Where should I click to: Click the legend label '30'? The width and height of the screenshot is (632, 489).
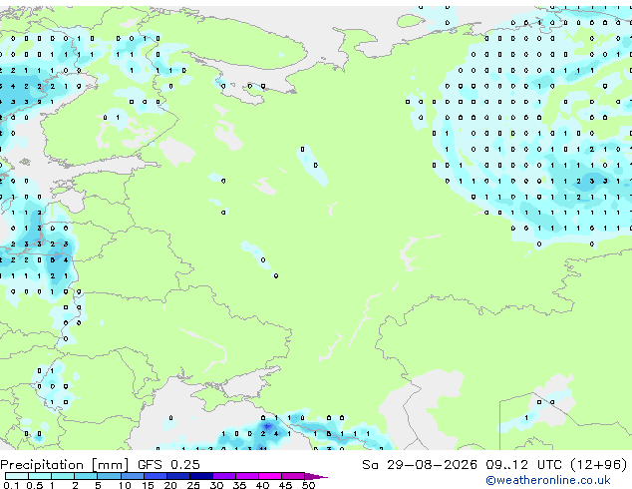[x=216, y=485]
